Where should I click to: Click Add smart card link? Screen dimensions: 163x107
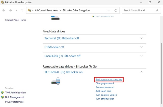point(103,91)
